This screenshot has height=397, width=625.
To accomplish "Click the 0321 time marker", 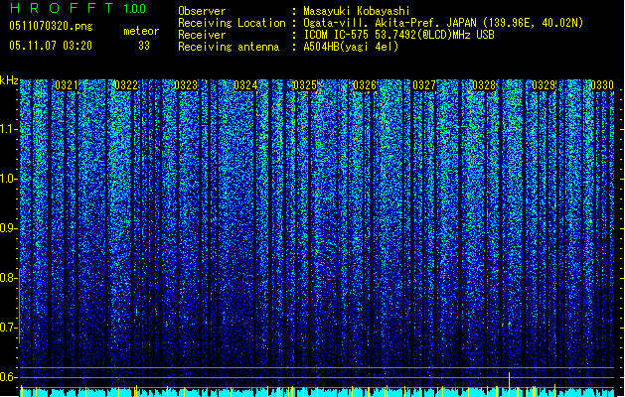I will (67, 85).
